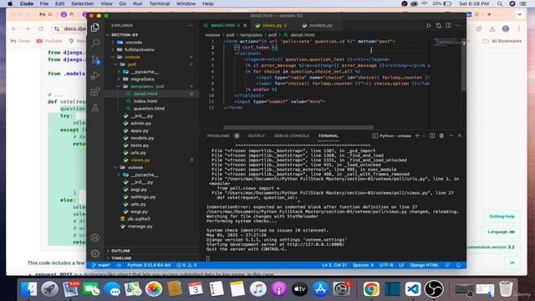Screen dimensions: 535x301
Task: Click the main* git branch in status bar
Action: 101,265
